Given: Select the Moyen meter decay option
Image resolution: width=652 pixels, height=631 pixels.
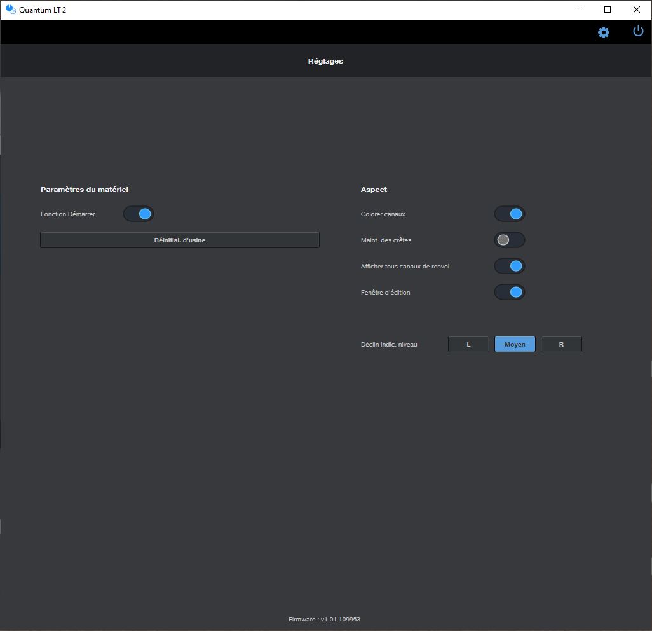Looking at the screenshot, I should [x=515, y=344].
